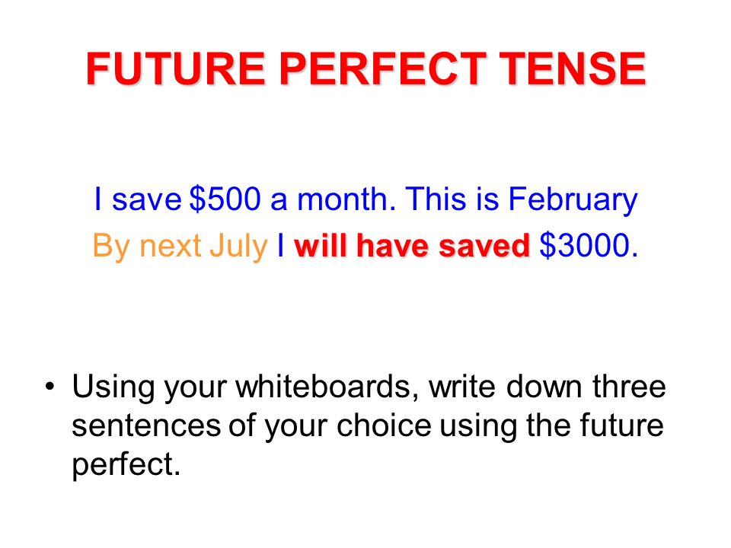The height and width of the screenshot is (548, 731).
Task: Click the bold red will have saved
Action: click(412, 246)
